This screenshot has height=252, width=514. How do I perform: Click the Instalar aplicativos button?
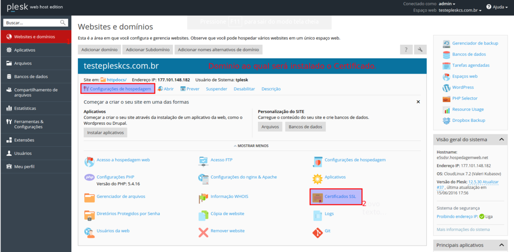(105, 133)
